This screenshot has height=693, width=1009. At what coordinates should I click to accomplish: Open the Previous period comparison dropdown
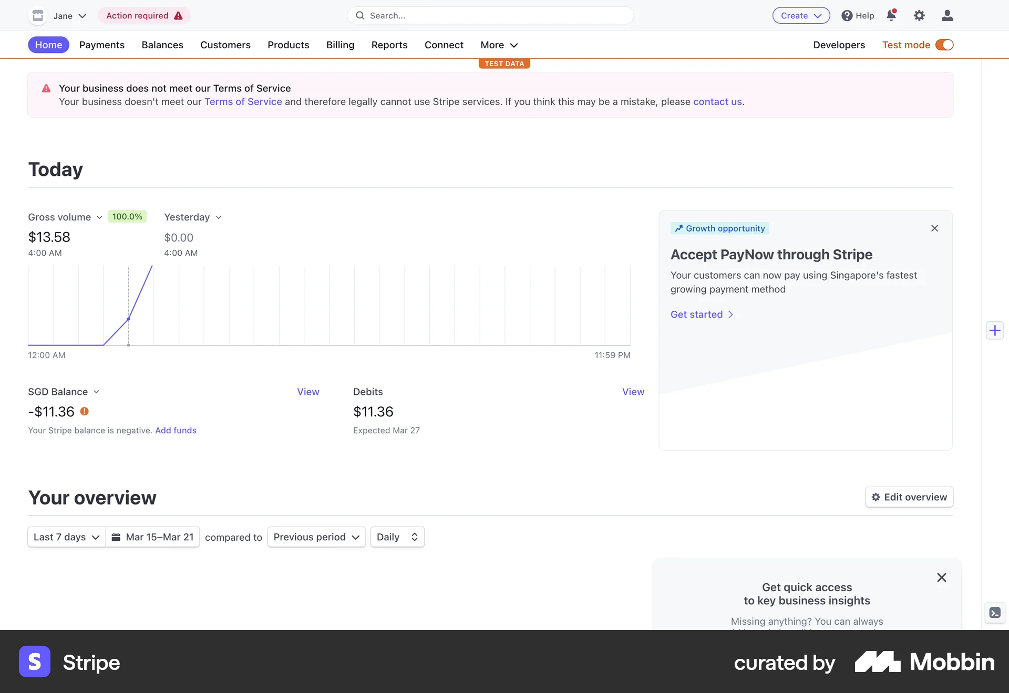[x=315, y=537]
